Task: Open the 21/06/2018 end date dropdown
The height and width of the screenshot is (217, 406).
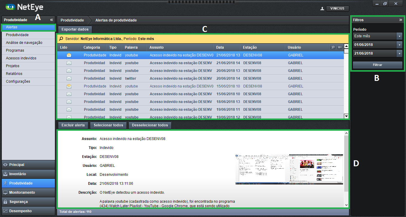Action: click(399, 53)
